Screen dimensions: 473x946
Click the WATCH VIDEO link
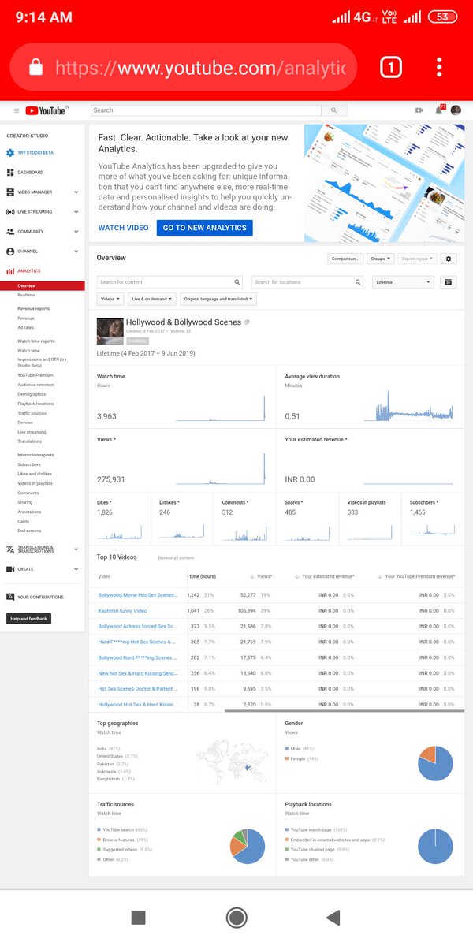pyautogui.click(x=123, y=228)
